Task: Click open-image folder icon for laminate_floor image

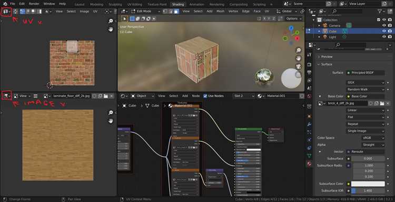Action: coord(106,96)
